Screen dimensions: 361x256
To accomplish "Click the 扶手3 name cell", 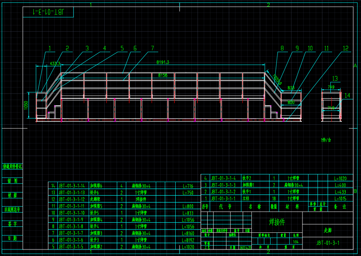I will [x=94, y=240].
